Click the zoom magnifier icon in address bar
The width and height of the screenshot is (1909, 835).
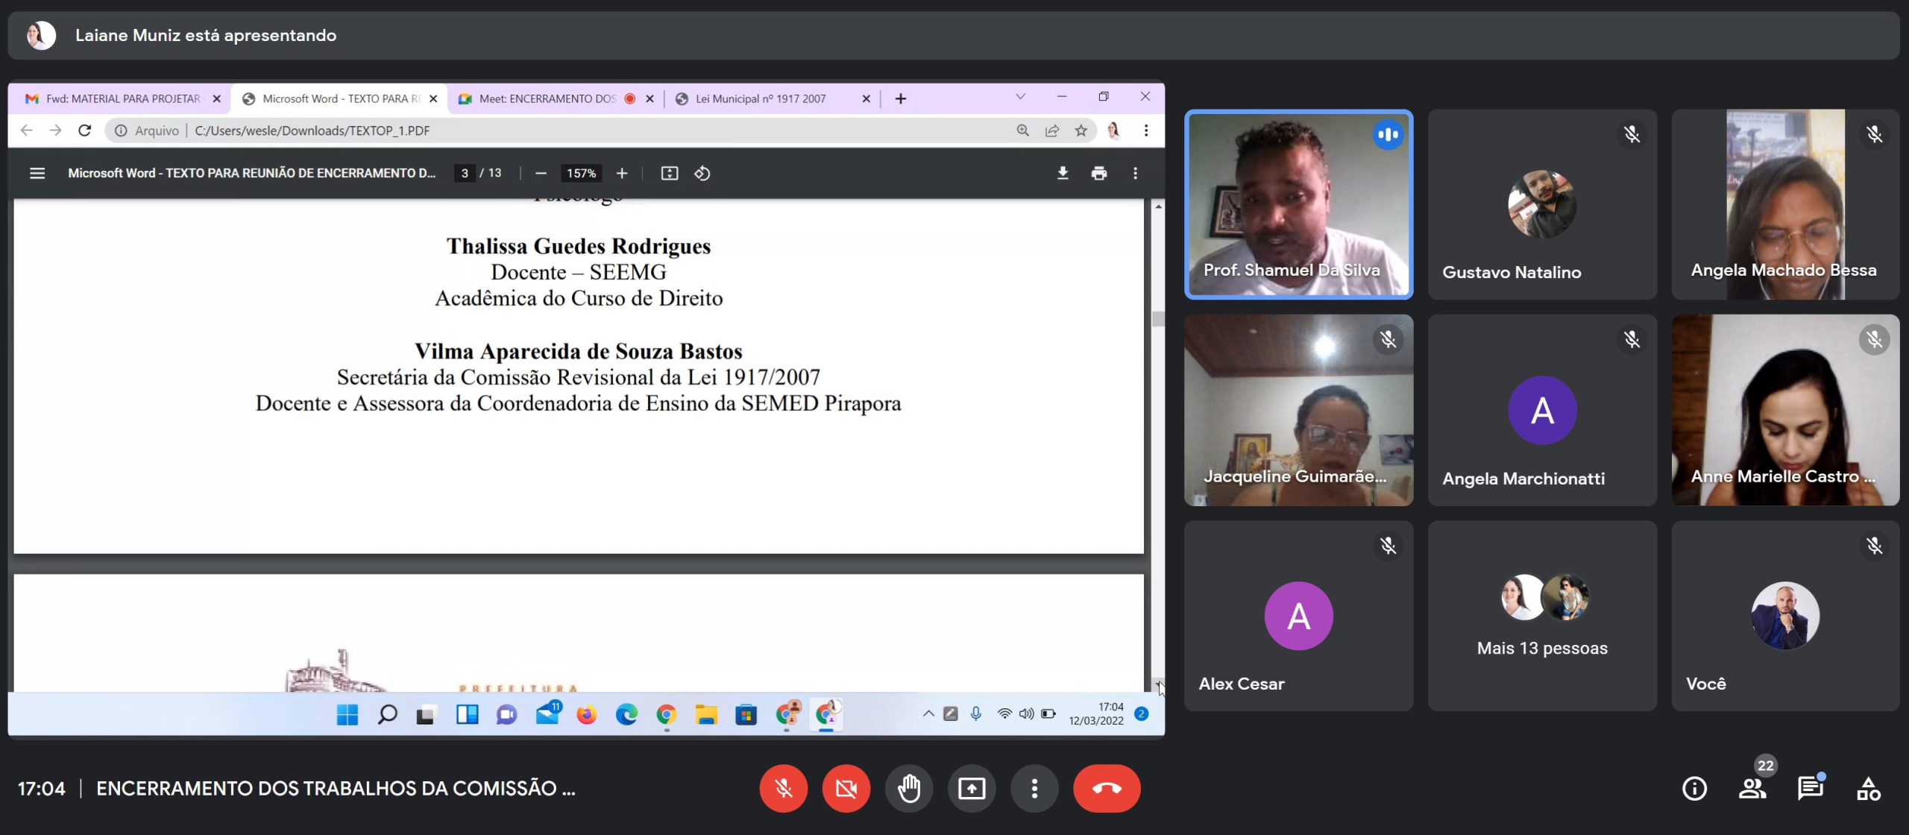pos(1022,130)
